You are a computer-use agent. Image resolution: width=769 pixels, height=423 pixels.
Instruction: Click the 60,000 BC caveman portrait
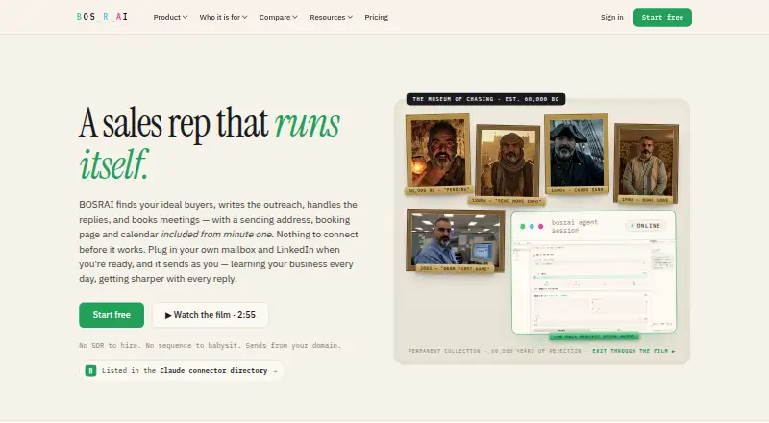click(438, 154)
